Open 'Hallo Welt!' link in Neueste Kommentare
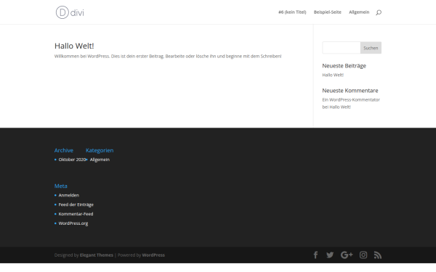Viewport: 436px width, 272px height. click(x=340, y=107)
